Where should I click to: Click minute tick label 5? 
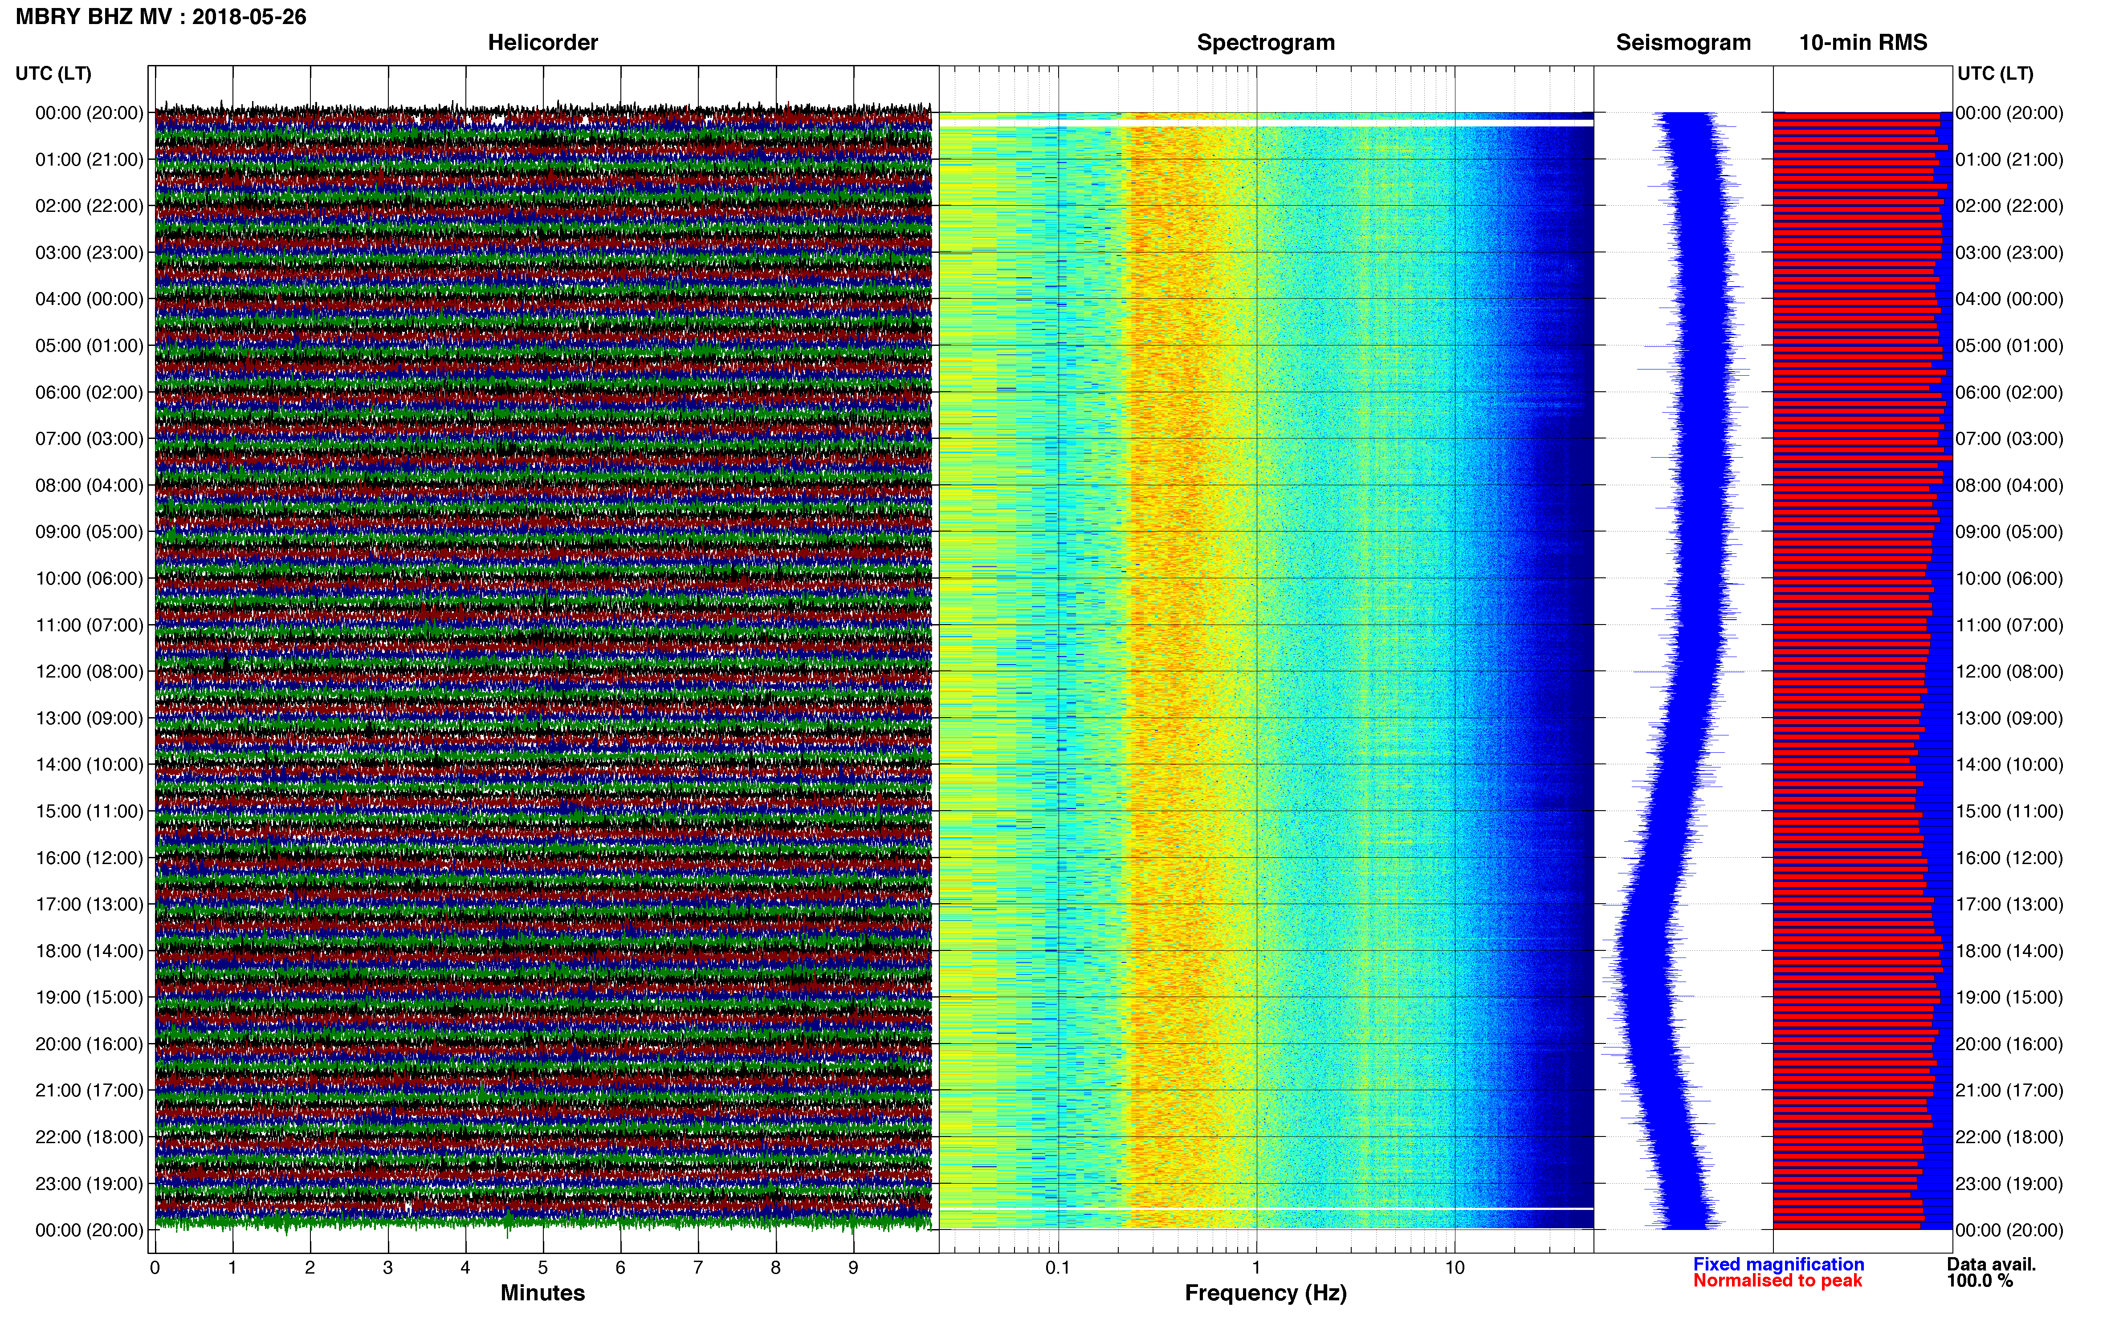click(543, 1267)
